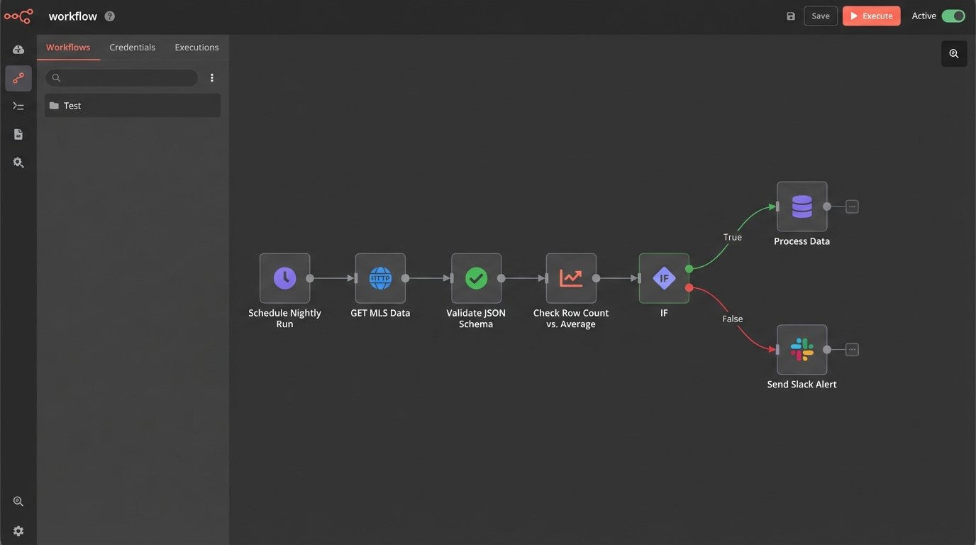This screenshot has width=976, height=545.
Task: Switch to the Credentials tab
Action: (132, 47)
